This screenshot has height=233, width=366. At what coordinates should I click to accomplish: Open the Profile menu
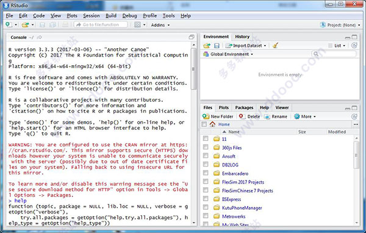(150, 16)
